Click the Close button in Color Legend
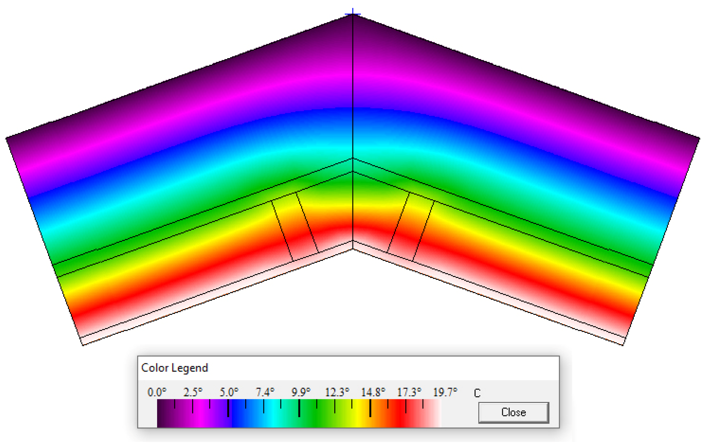The width and height of the screenshot is (706, 447). [x=513, y=412]
